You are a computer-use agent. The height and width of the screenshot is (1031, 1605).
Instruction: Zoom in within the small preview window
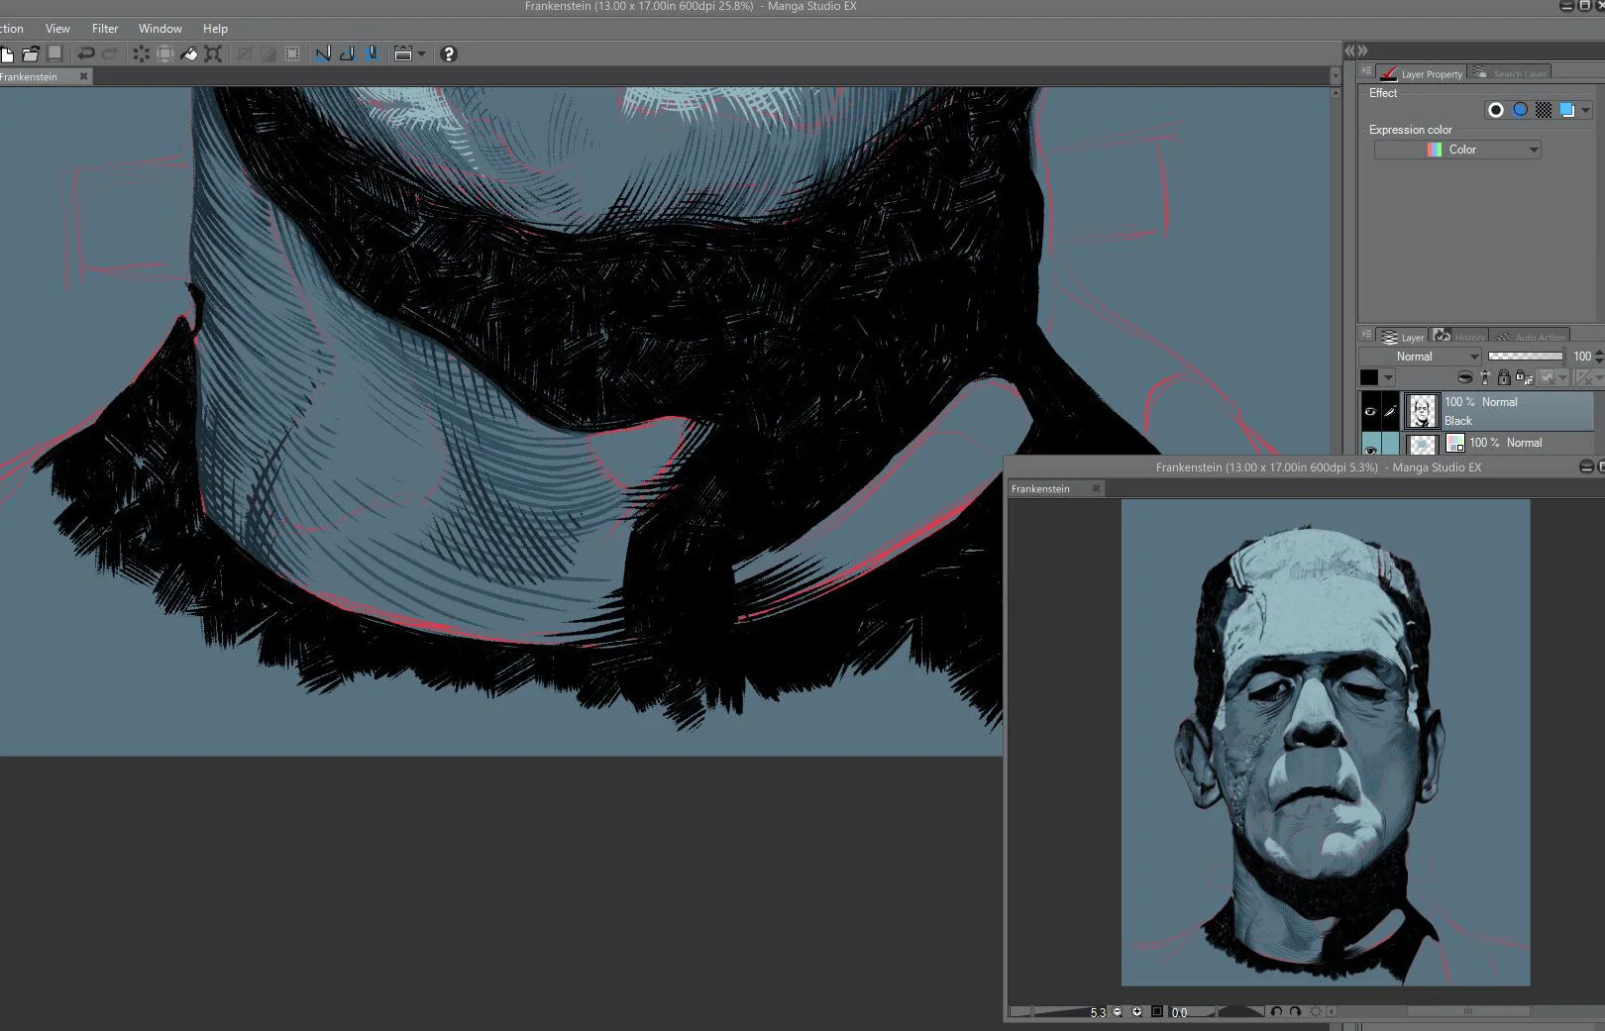[1136, 1011]
